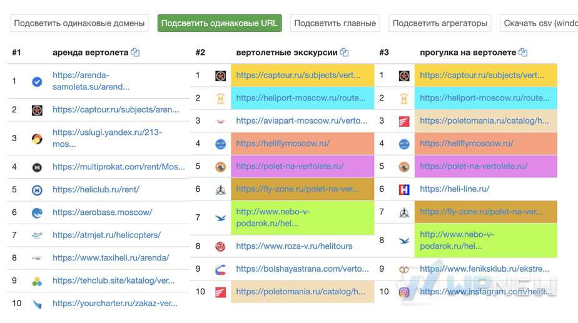This screenshot has width=578, height=323.
Task: Open heli-line.ru link
Action: click(x=455, y=189)
